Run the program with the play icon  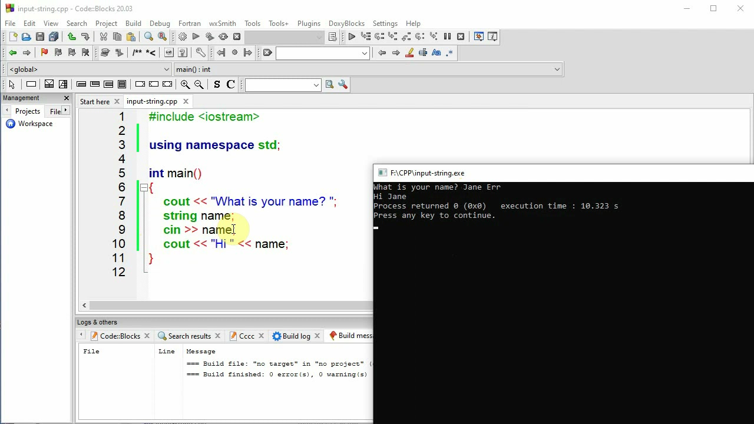coord(196,37)
